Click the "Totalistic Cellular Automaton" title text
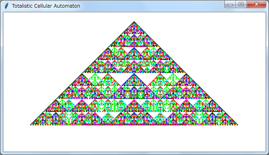269x155 pixels. pos(46,6)
